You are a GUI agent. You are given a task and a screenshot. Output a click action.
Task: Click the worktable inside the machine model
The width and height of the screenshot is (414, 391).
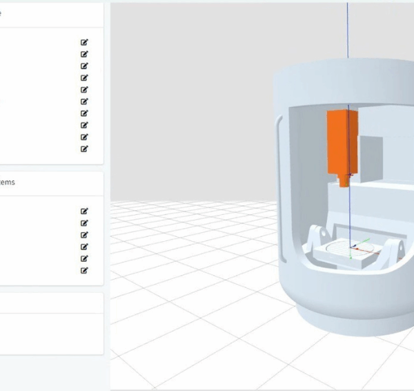coord(338,253)
